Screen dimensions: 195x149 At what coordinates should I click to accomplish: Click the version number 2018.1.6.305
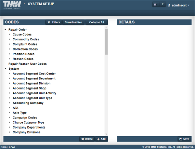click(x=8, y=147)
